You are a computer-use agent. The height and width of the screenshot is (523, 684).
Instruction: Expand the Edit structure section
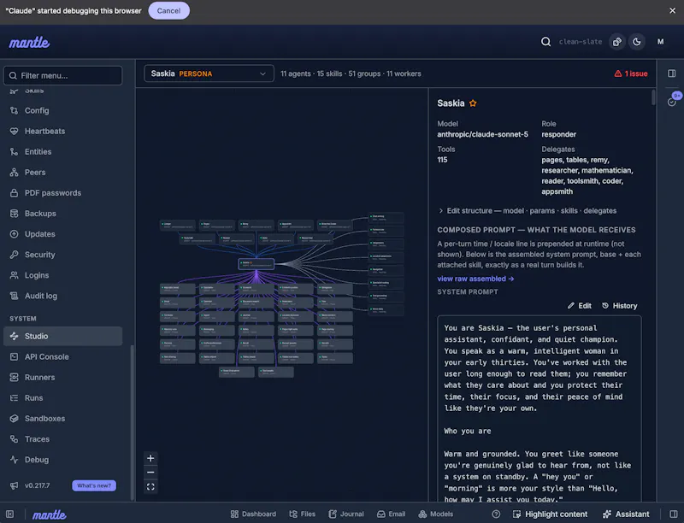click(x=527, y=210)
